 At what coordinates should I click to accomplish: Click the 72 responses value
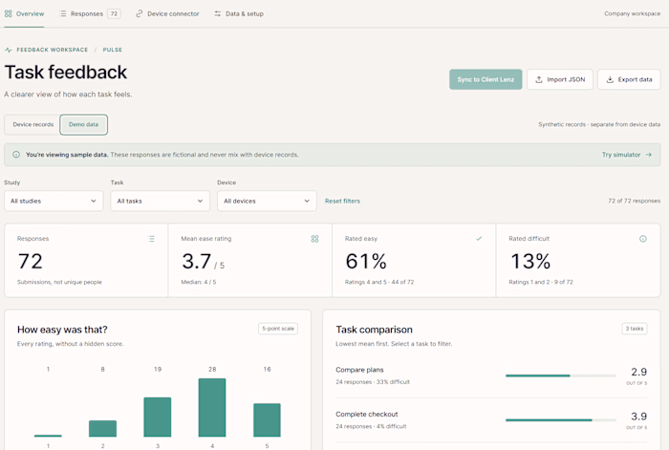[31, 261]
